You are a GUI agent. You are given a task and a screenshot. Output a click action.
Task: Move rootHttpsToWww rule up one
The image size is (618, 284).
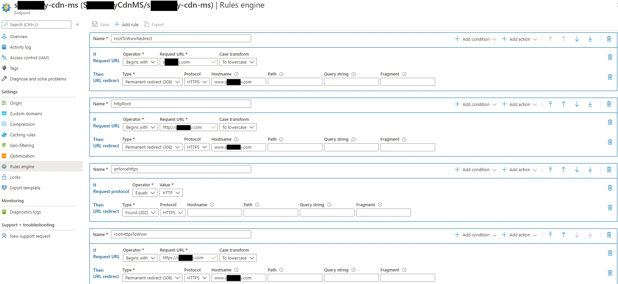pyautogui.click(x=564, y=235)
